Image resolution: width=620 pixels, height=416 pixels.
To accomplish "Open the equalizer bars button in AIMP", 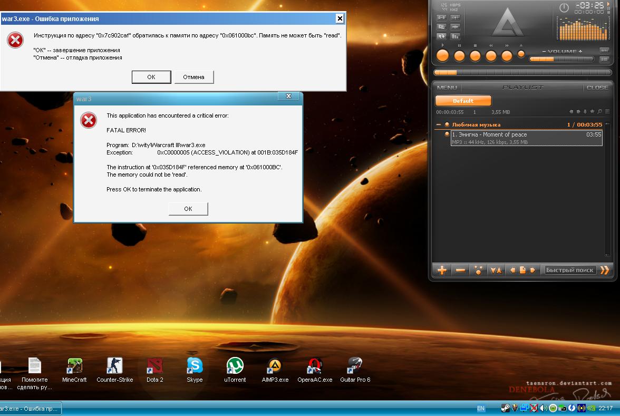I will [455, 36].
